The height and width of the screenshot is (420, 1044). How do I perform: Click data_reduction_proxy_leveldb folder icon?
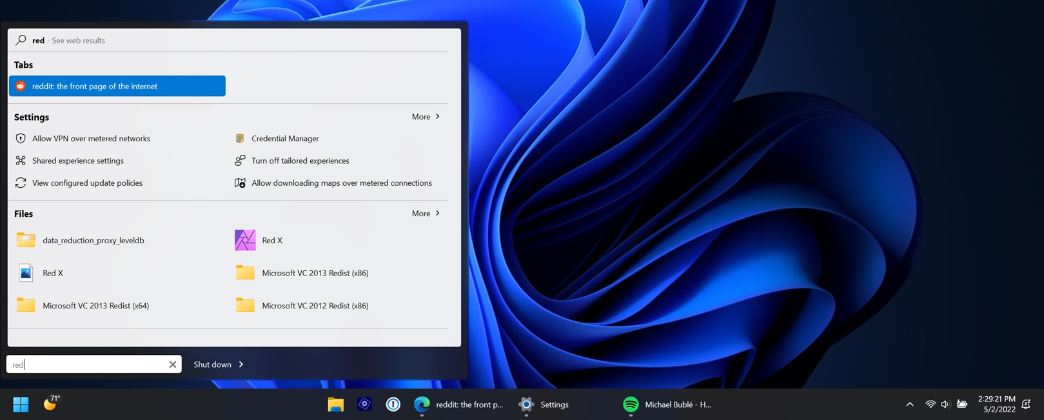pyautogui.click(x=26, y=240)
